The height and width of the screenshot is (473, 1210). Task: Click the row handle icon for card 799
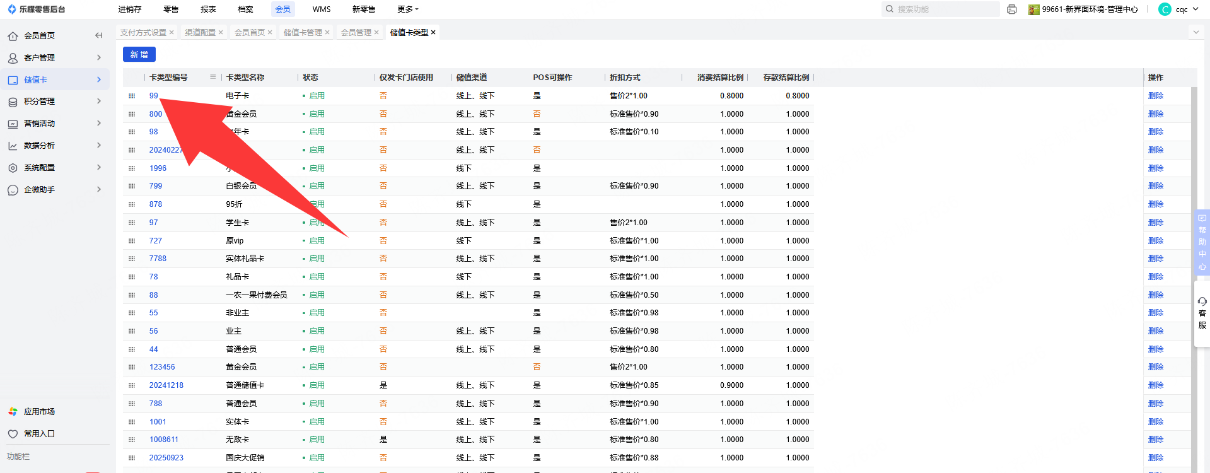[132, 186]
